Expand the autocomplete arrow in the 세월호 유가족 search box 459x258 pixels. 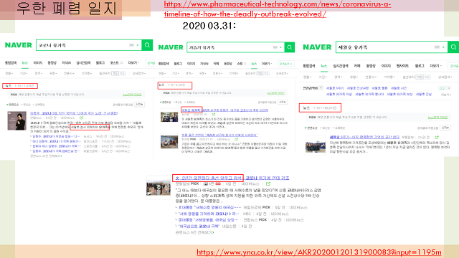coord(443,47)
